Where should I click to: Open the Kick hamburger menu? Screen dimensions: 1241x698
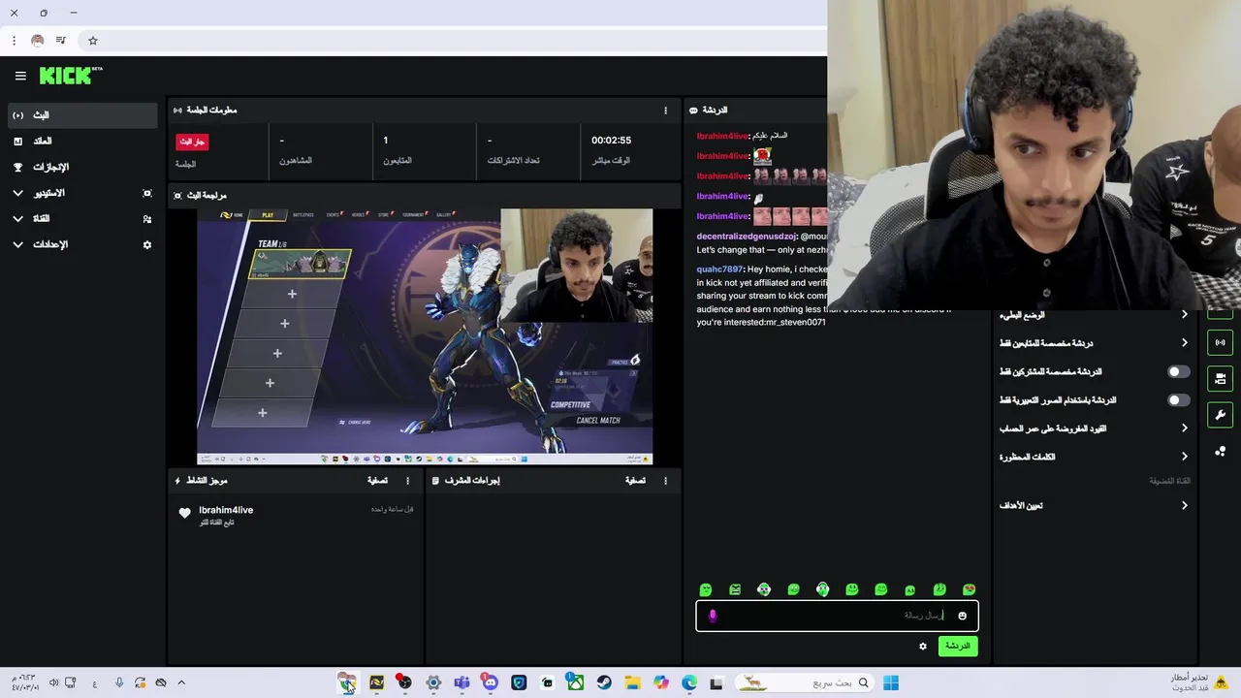click(20, 76)
